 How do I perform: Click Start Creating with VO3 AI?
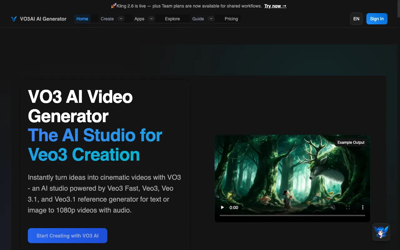[67, 236]
